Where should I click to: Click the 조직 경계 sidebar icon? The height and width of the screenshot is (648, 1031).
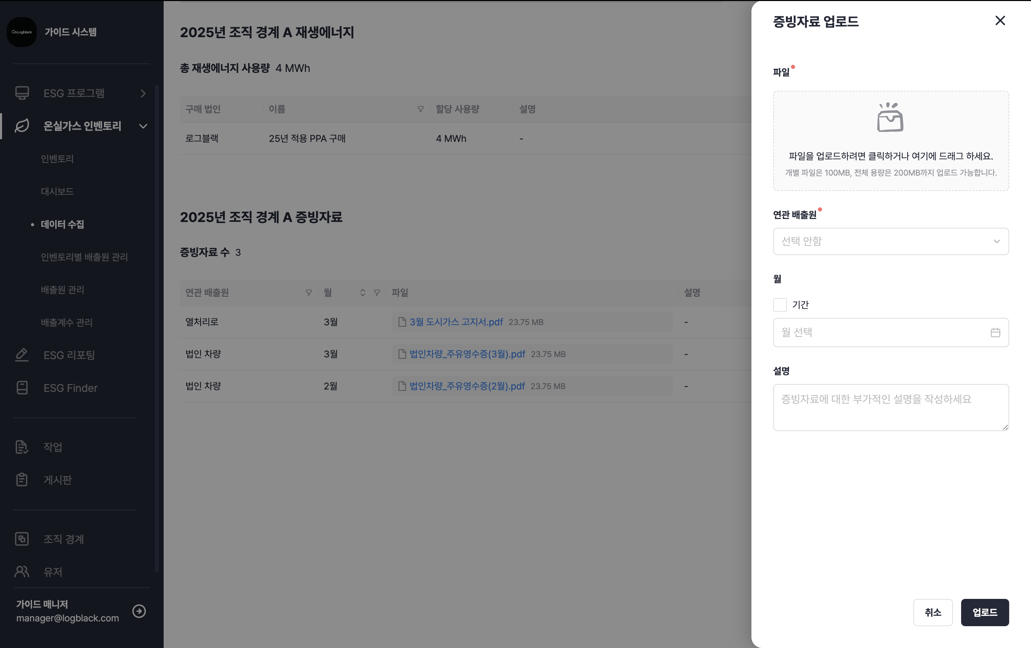click(x=22, y=539)
